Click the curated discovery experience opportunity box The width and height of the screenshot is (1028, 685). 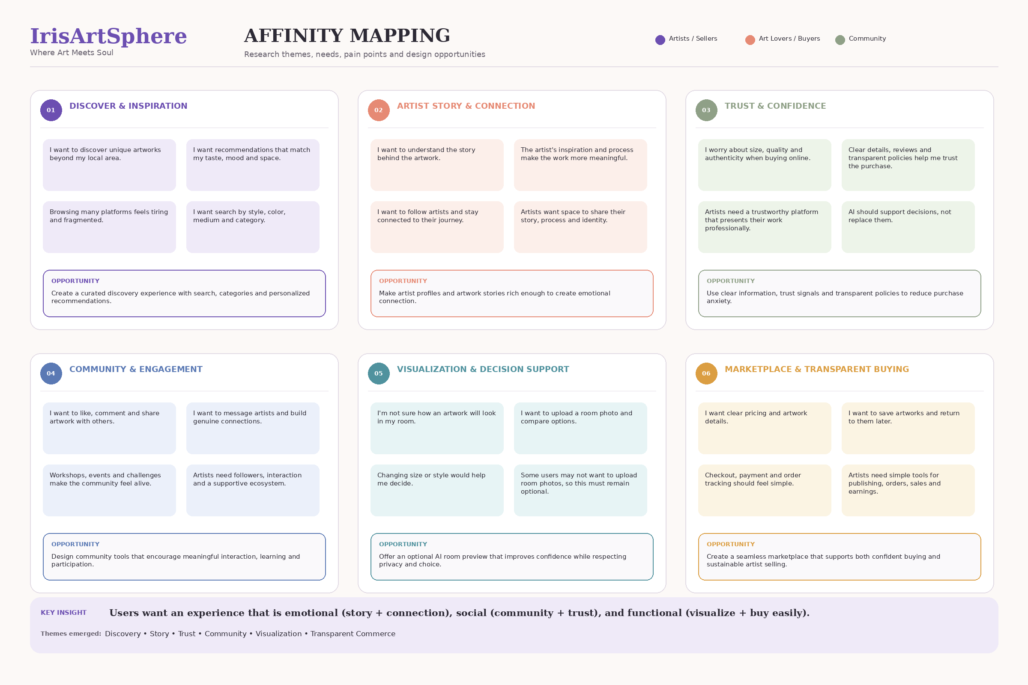pos(185,294)
